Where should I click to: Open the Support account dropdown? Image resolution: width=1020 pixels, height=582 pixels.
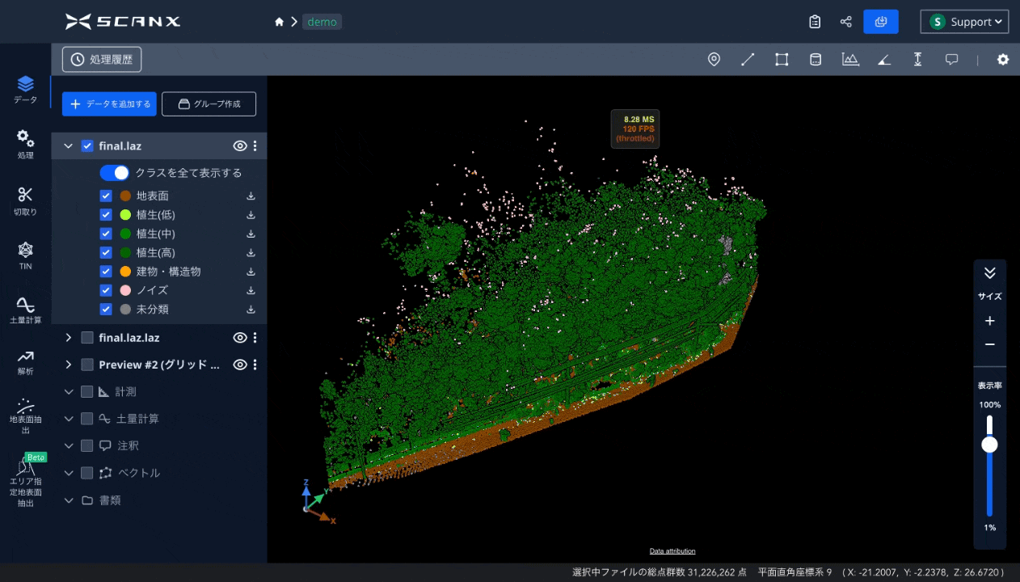(964, 22)
